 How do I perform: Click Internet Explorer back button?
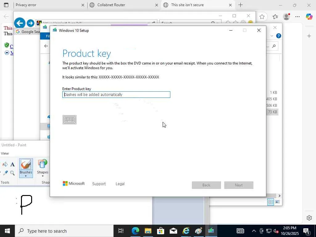(x=19, y=23)
